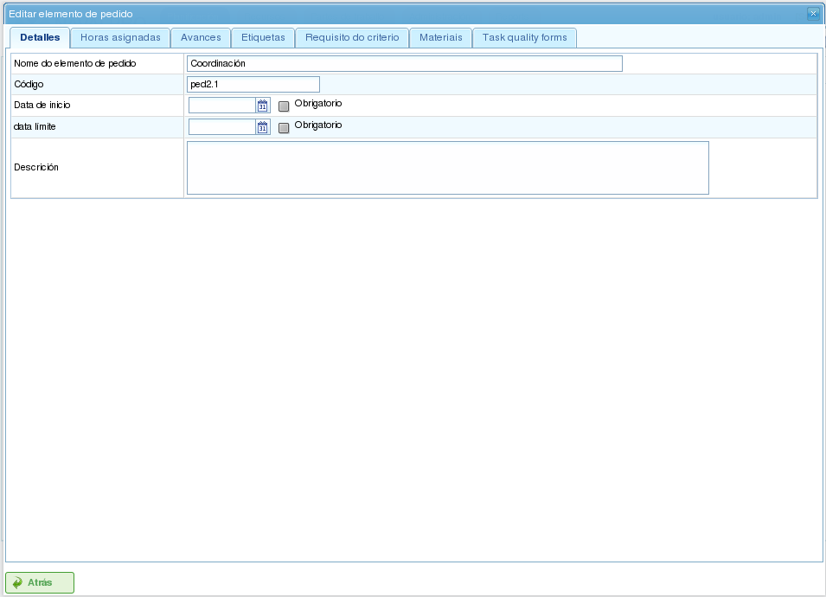Toggle Obrigatorio checkbox for data límite
The width and height of the screenshot is (826, 597).
pos(284,128)
